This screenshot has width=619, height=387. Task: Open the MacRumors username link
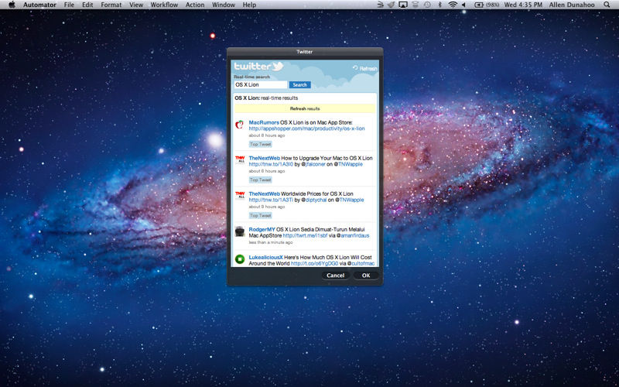pyautogui.click(x=264, y=122)
